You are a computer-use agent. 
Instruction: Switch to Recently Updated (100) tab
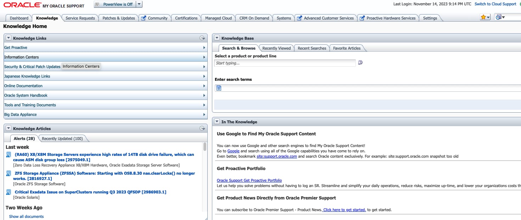tap(62, 139)
